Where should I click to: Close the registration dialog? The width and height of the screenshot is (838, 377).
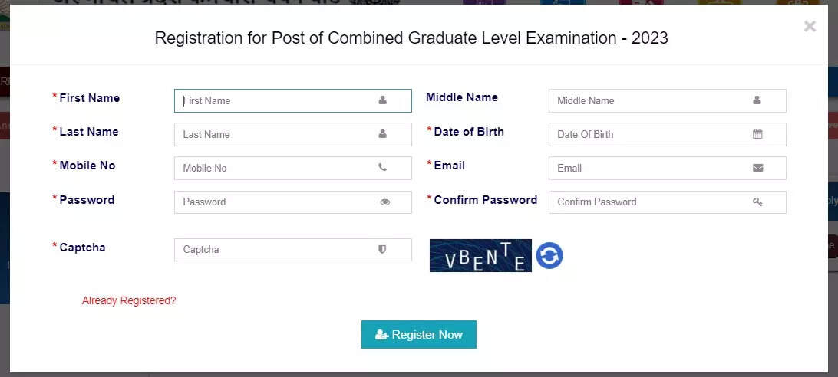pyautogui.click(x=810, y=26)
